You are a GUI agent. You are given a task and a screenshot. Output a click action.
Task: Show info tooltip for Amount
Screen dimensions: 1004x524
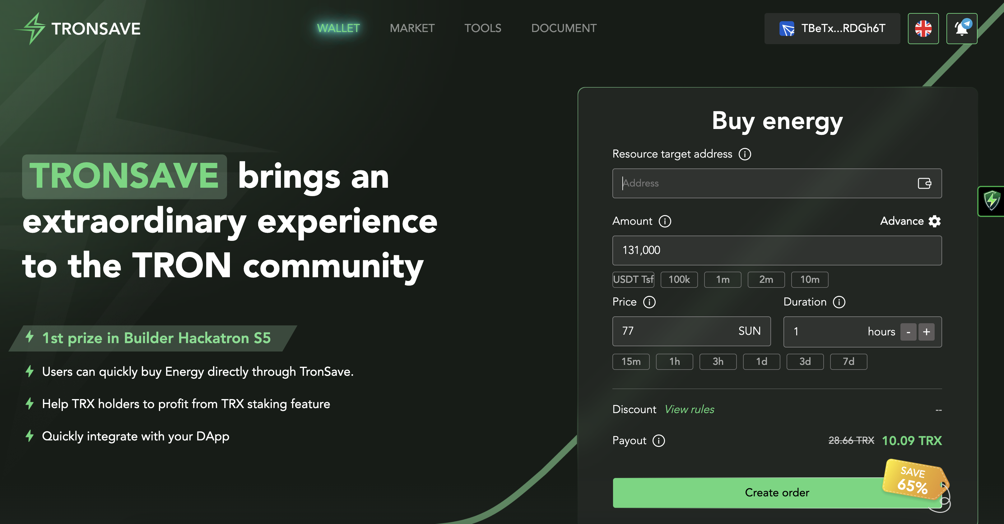click(665, 221)
